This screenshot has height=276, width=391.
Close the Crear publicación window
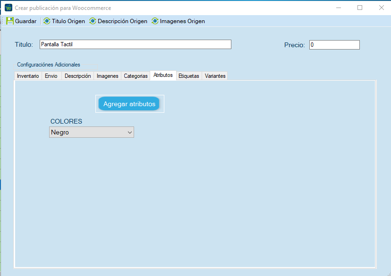381,8
